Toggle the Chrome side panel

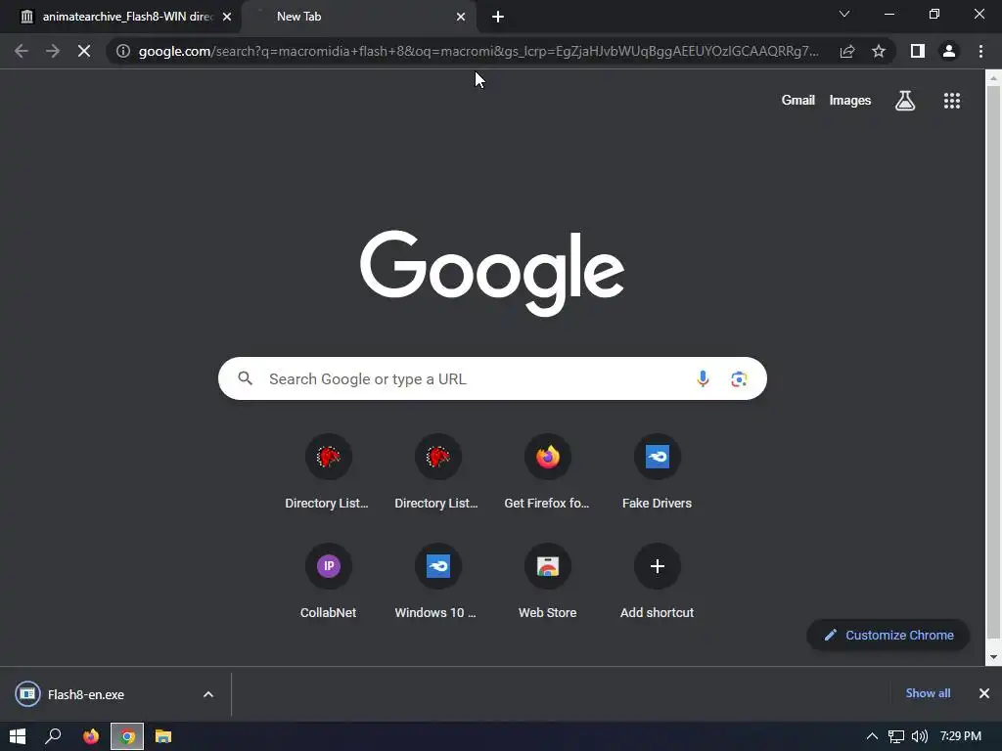pyautogui.click(x=918, y=51)
